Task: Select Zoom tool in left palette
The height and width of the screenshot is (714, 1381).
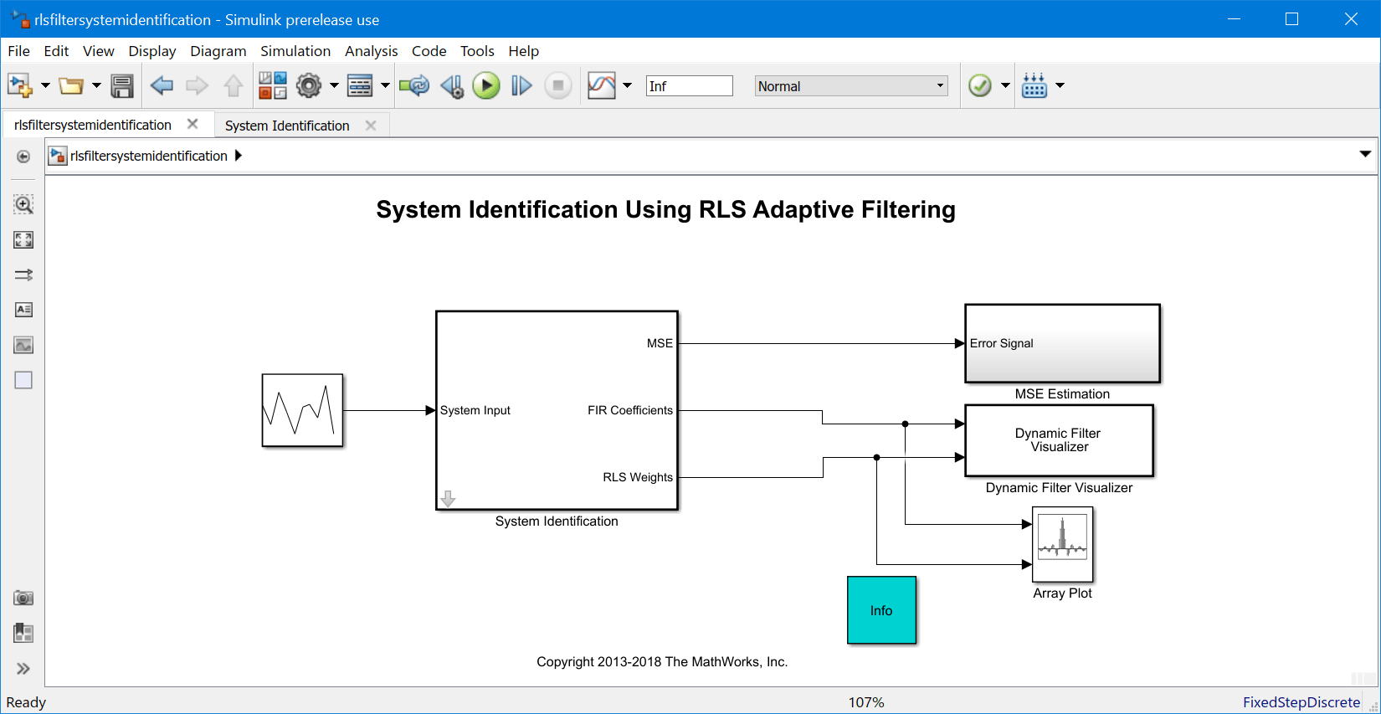Action: (23, 204)
